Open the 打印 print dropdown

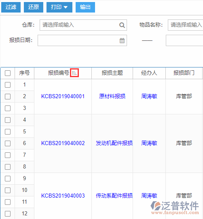[59, 7]
